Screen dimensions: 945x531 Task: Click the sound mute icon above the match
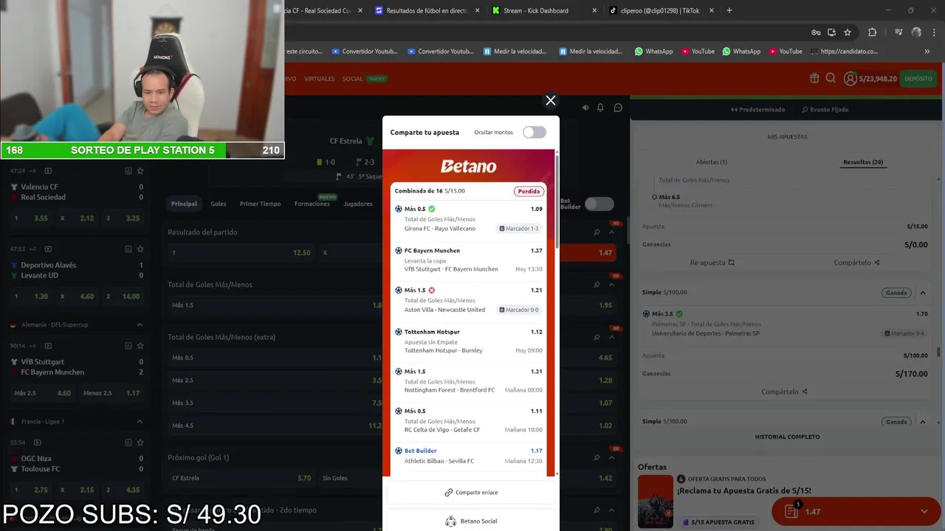coord(585,108)
